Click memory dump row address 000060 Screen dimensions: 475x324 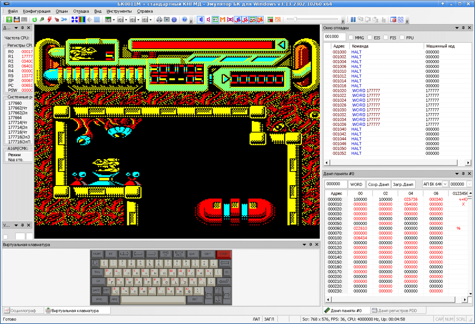click(334, 228)
